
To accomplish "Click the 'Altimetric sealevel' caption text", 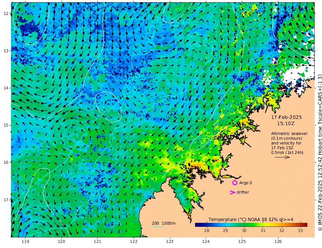I will (289, 133).
